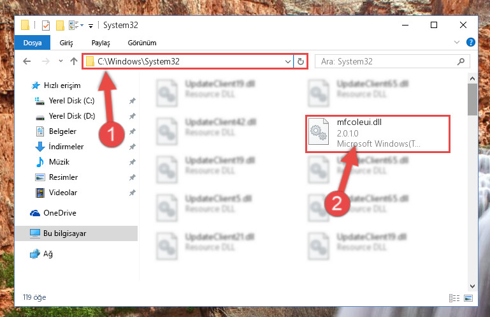This screenshot has width=490, height=317.
Task: Navigate back with the left arrow
Action: (27, 61)
